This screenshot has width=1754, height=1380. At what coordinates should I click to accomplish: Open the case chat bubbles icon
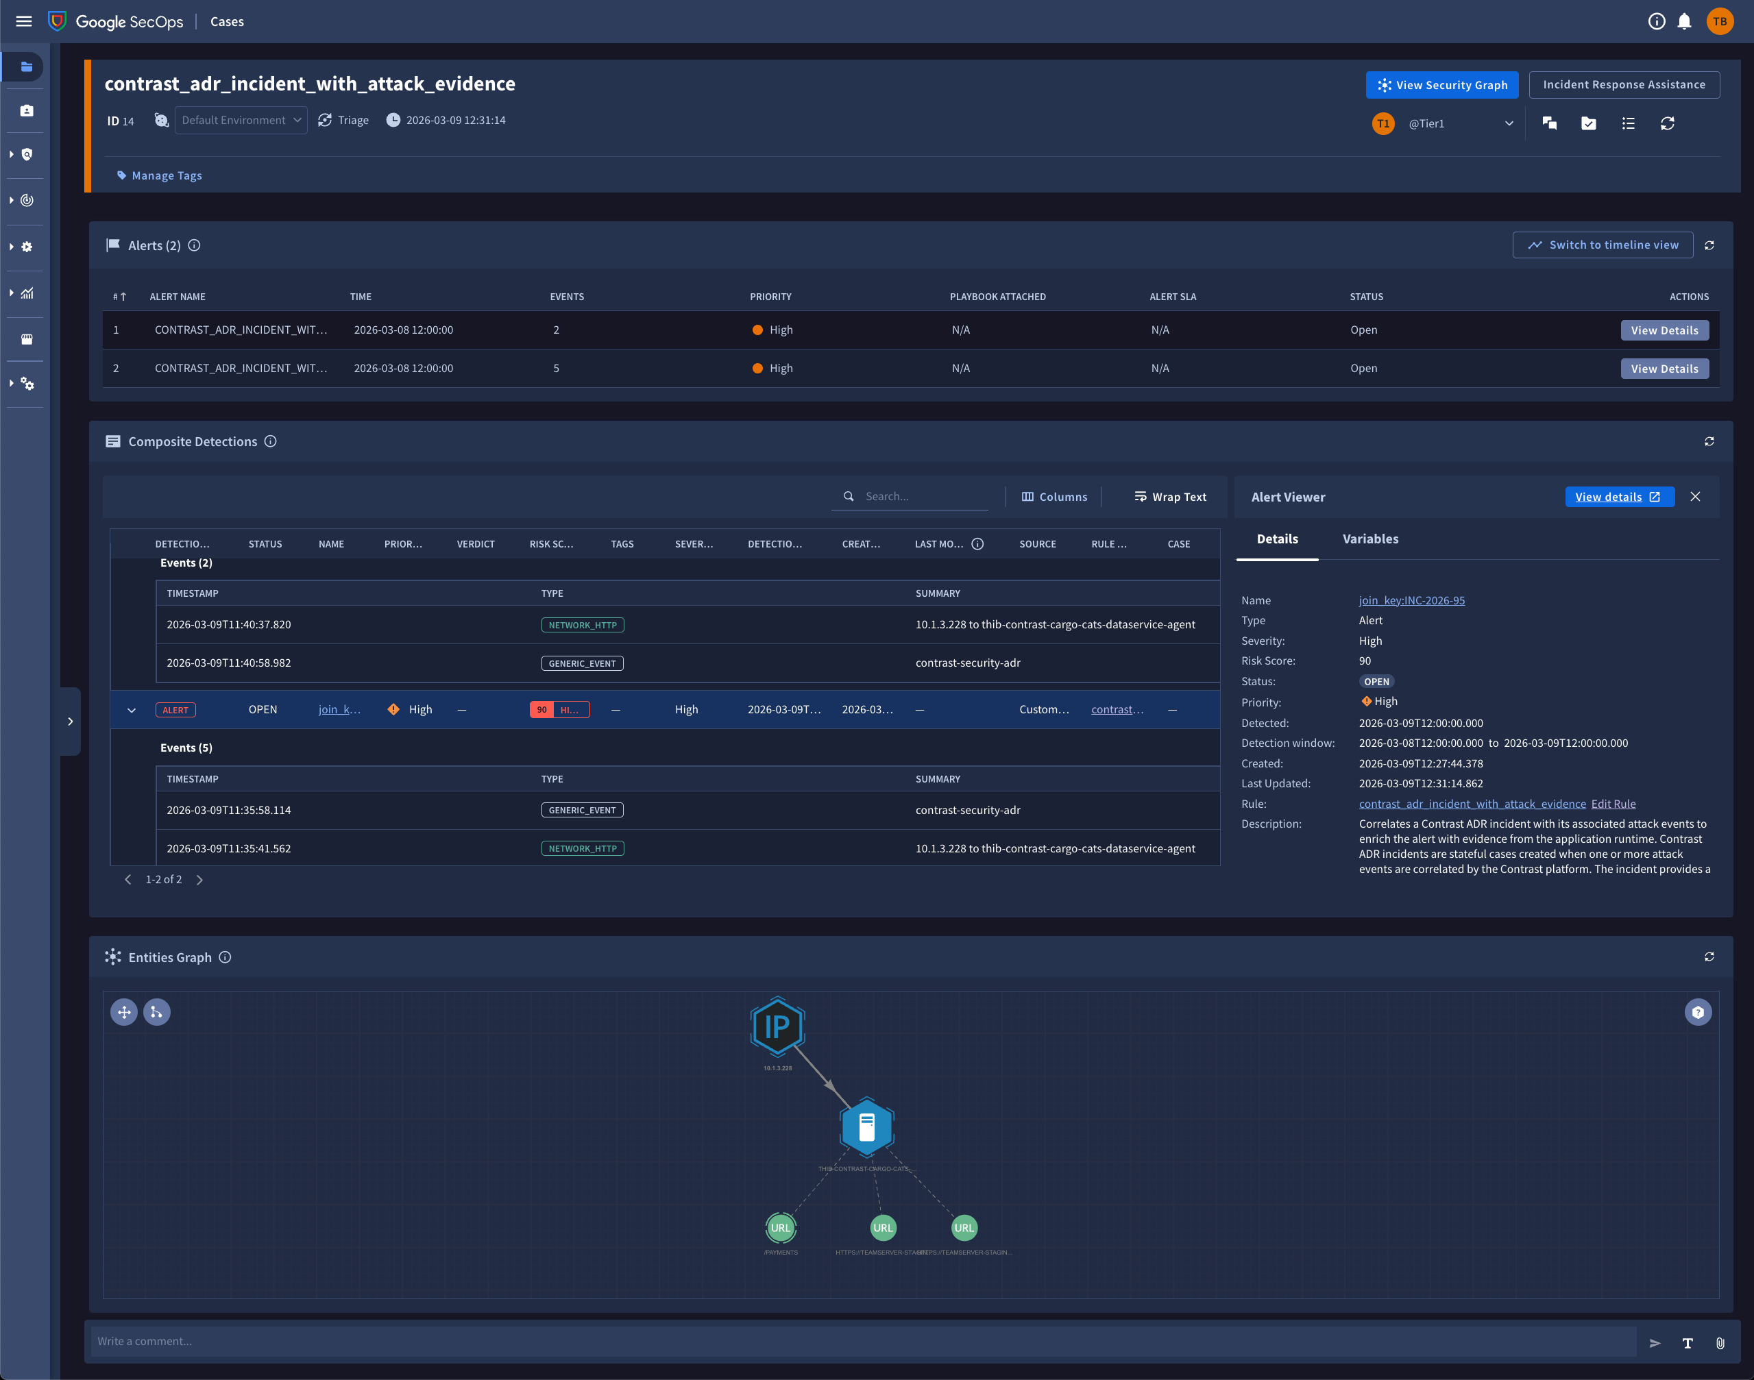click(x=1550, y=123)
